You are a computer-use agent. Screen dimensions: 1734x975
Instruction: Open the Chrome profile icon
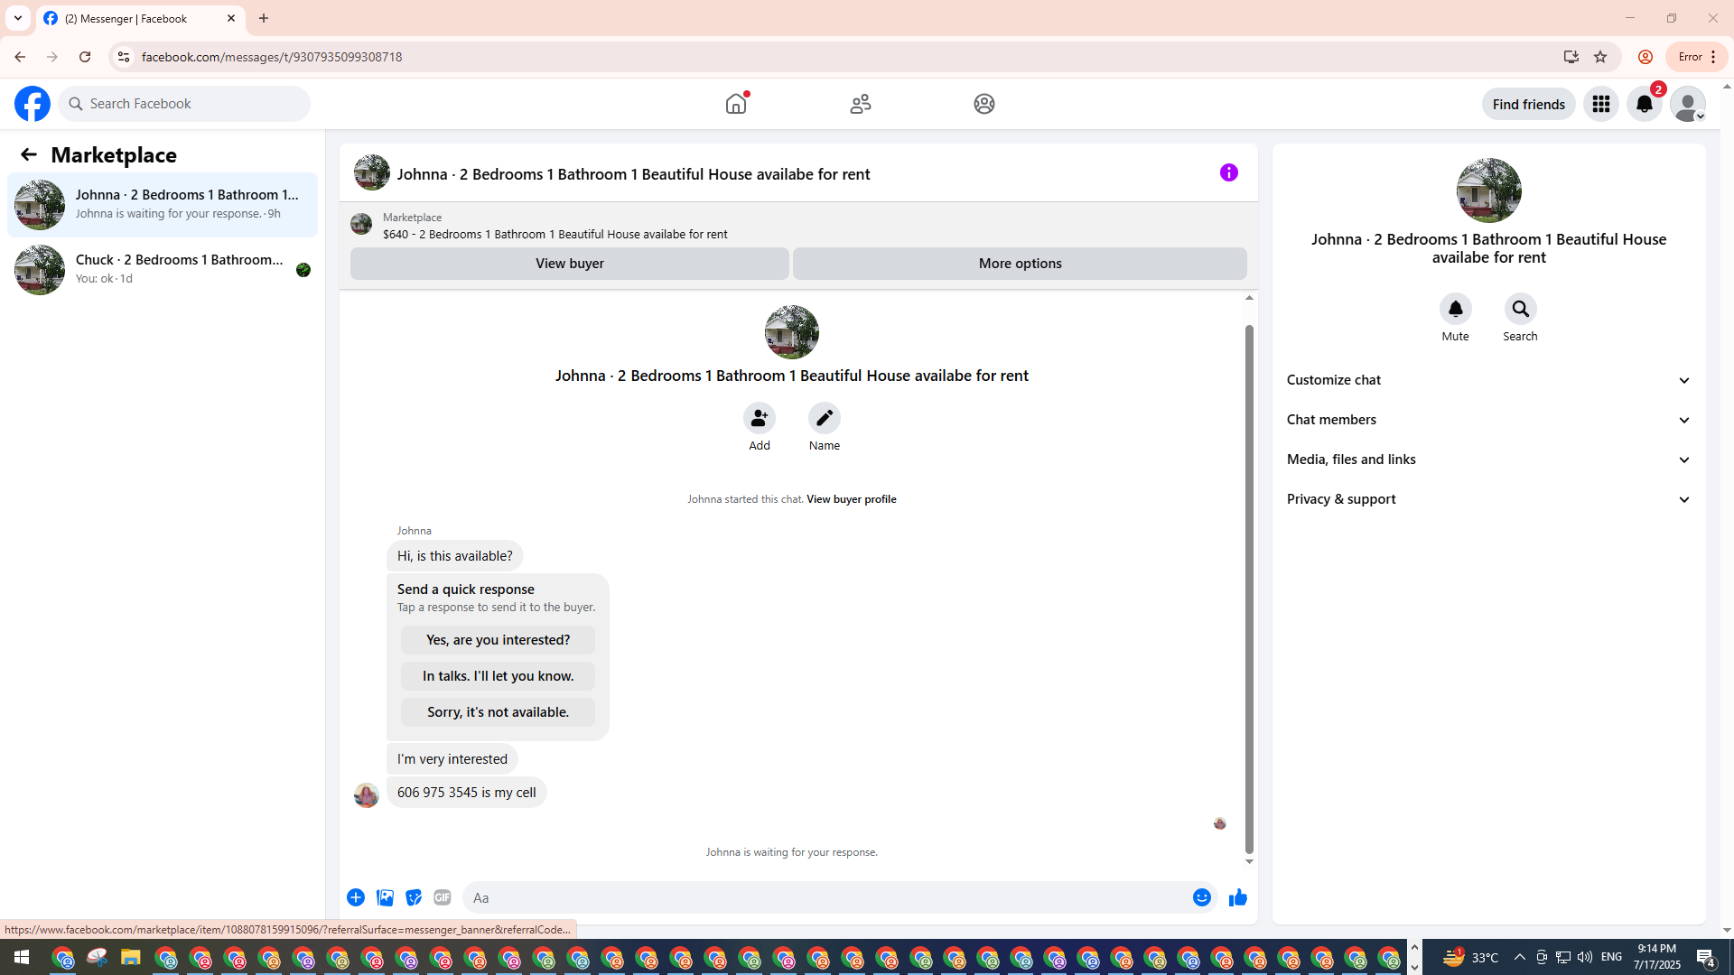pyautogui.click(x=1645, y=57)
